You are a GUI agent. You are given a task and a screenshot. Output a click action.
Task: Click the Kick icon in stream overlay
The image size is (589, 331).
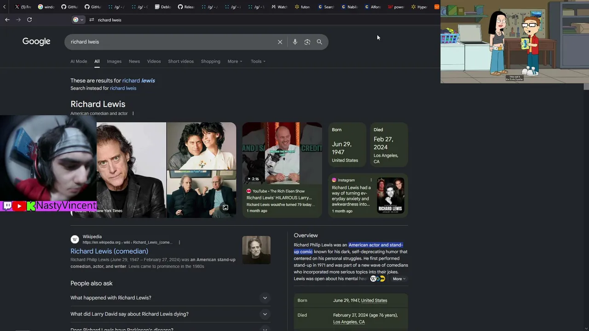[x=31, y=206]
